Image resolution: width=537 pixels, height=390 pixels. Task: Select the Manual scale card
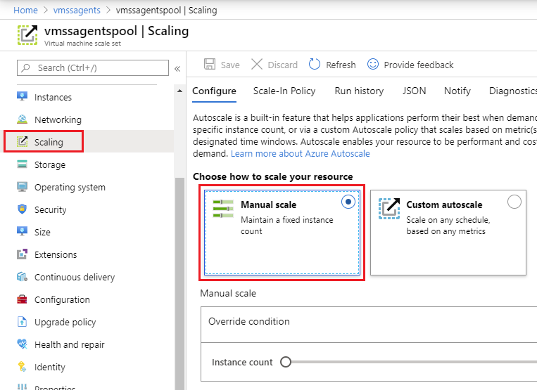click(282, 233)
